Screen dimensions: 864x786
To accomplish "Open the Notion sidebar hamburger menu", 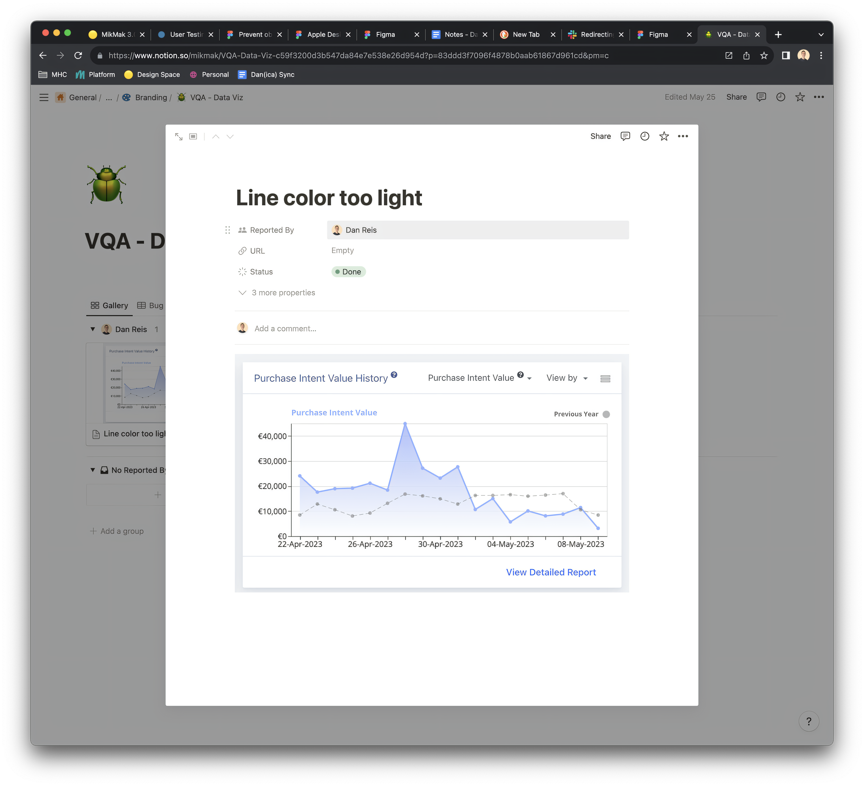I will coord(44,97).
